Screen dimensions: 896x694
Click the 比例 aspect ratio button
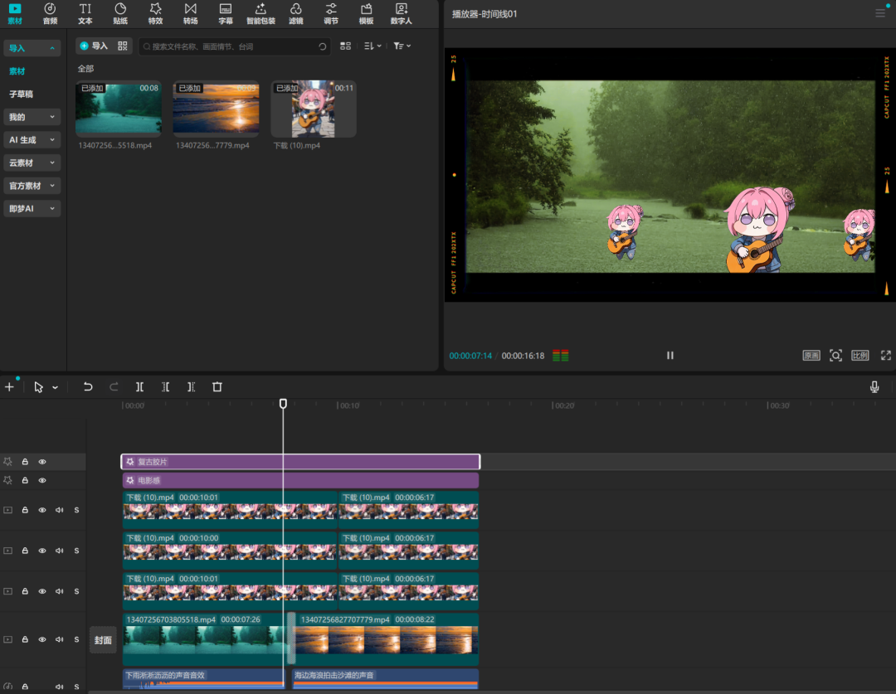859,355
